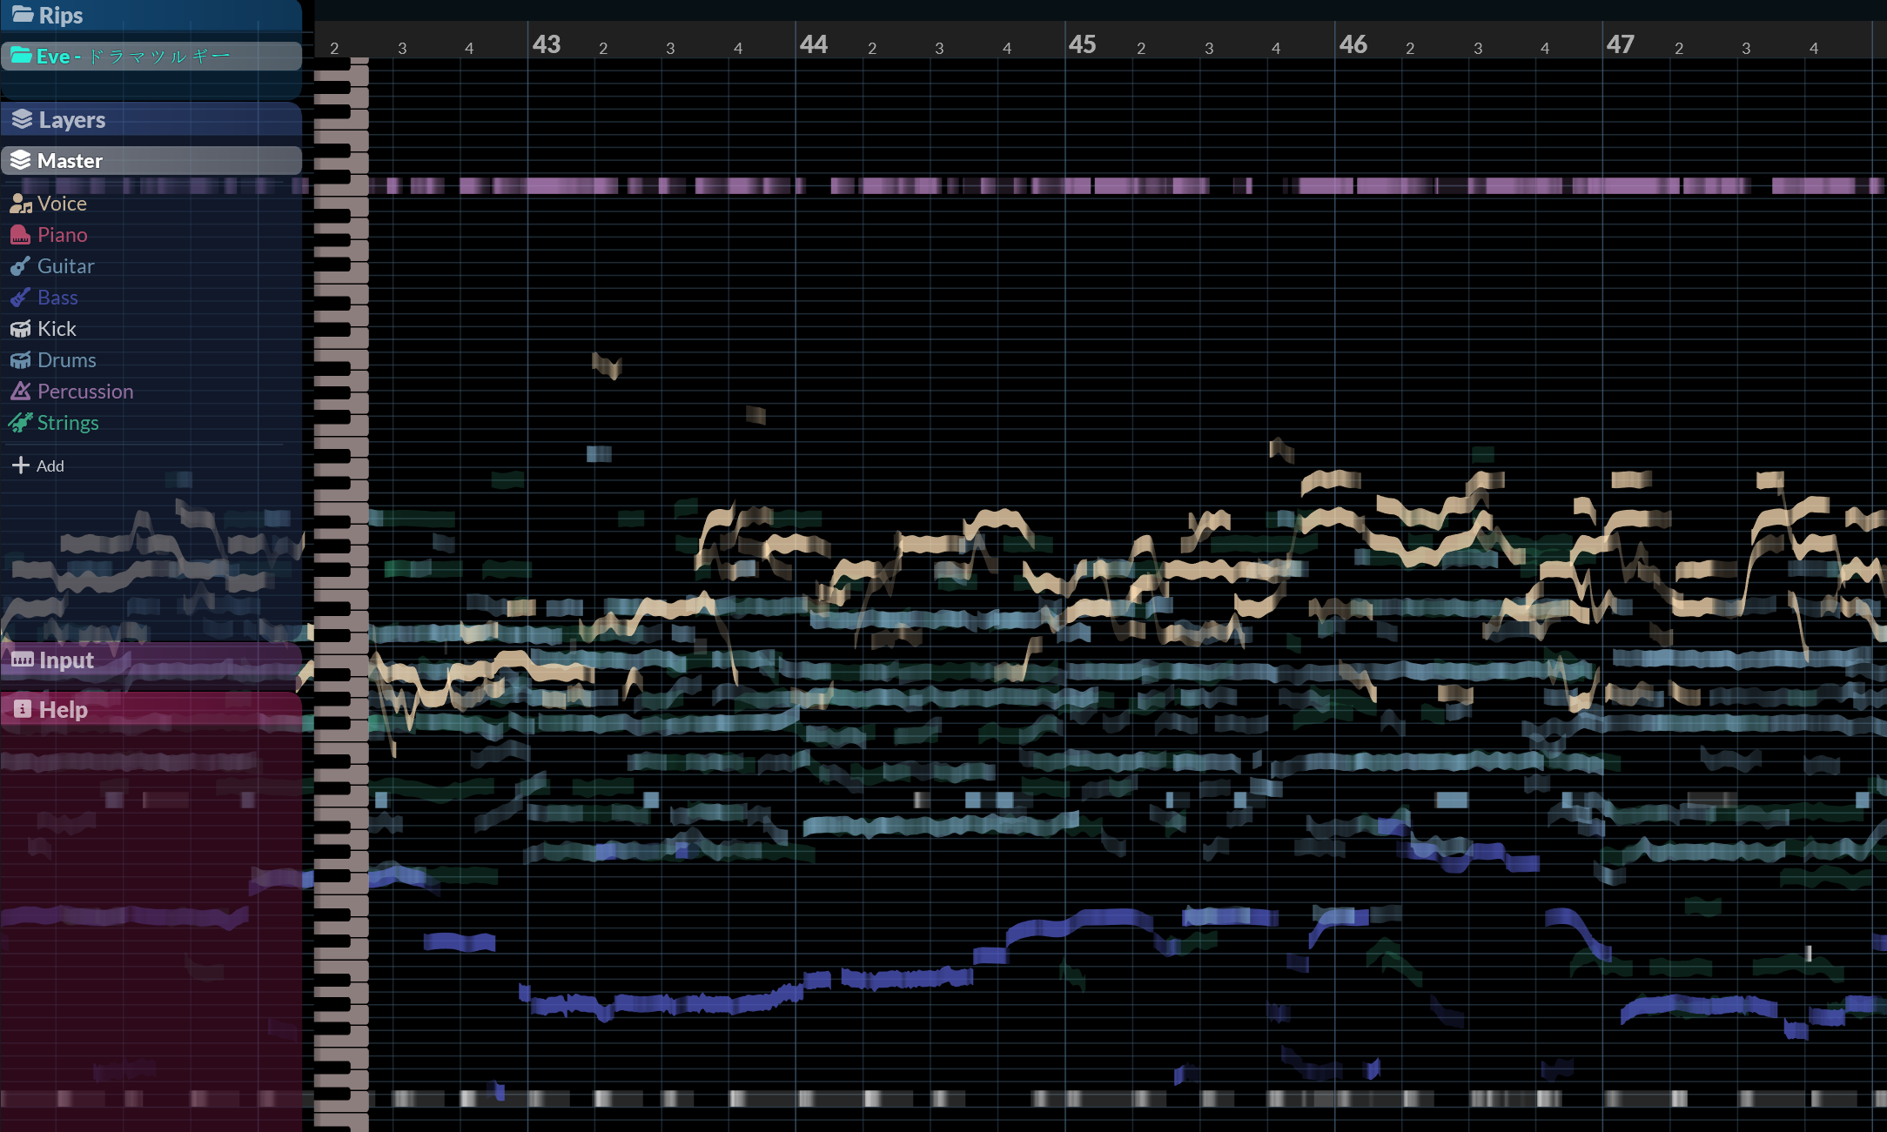Image resolution: width=1887 pixels, height=1132 pixels.
Task: Open the Help section
Action: point(63,710)
